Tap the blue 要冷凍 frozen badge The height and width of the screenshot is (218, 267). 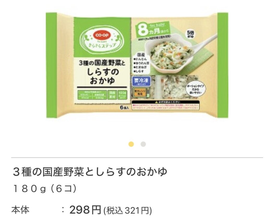[141, 81]
